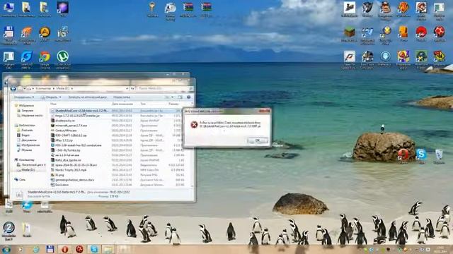Open the purple orb desktop shortcut
Screen dimensions: 453x254
pos(62,8)
